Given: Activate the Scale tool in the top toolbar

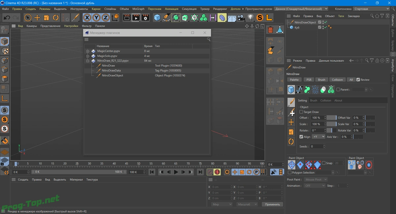Looking at the screenshot, I should [x=47, y=18].
